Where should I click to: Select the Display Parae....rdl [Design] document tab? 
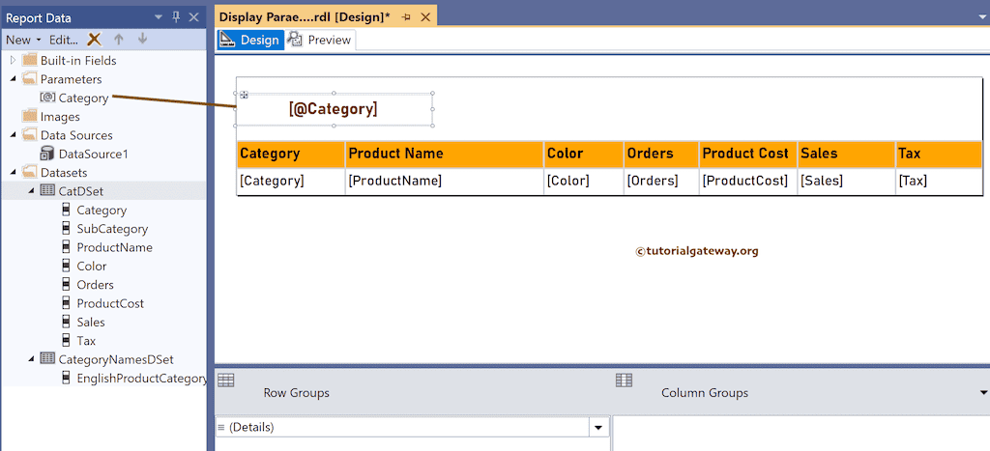point(305,17)
